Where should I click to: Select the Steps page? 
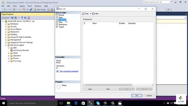(61, 17)
